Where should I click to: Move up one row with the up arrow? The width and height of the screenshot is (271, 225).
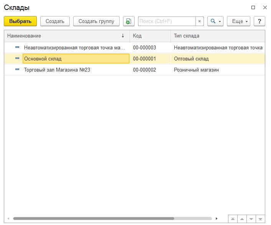pos(242,219)
